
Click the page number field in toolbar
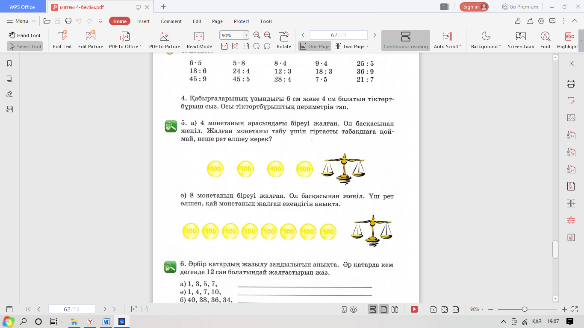pyautogui.click(x=338, y=35)
